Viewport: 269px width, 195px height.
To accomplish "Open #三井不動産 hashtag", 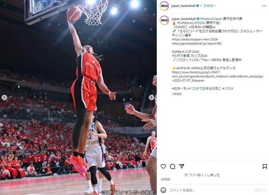I will click(181, 56).
